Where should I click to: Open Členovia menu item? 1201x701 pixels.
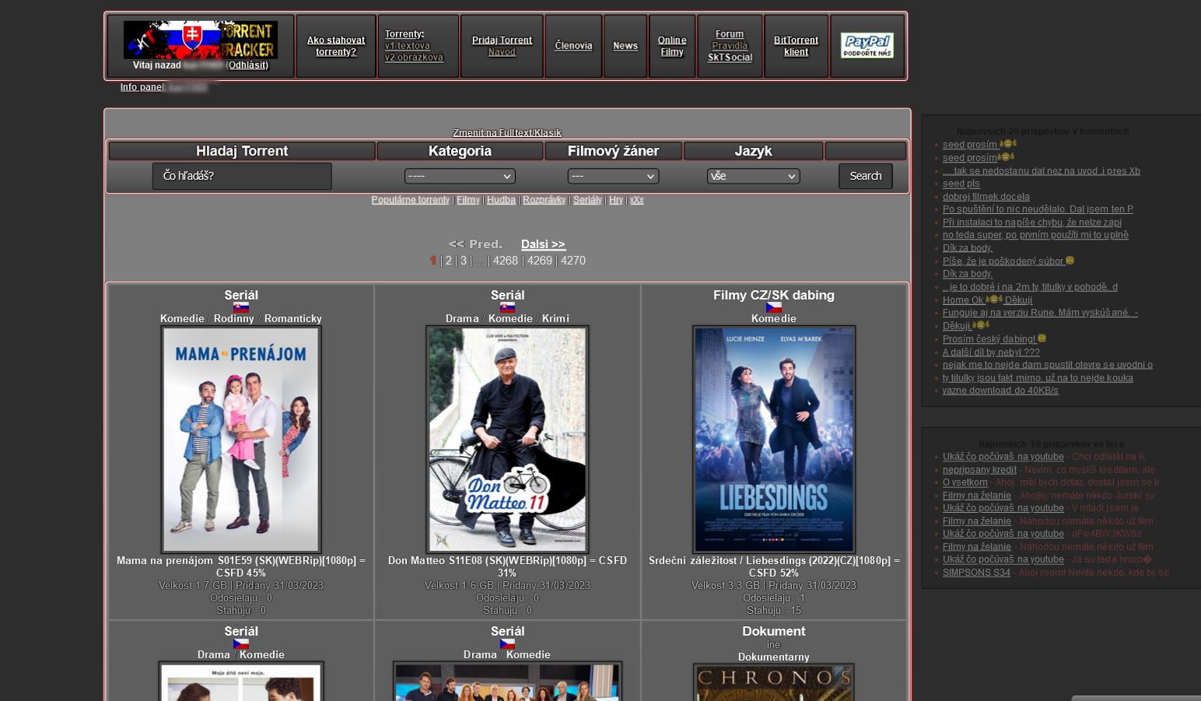pyautogui.click(x=573, y=46)
